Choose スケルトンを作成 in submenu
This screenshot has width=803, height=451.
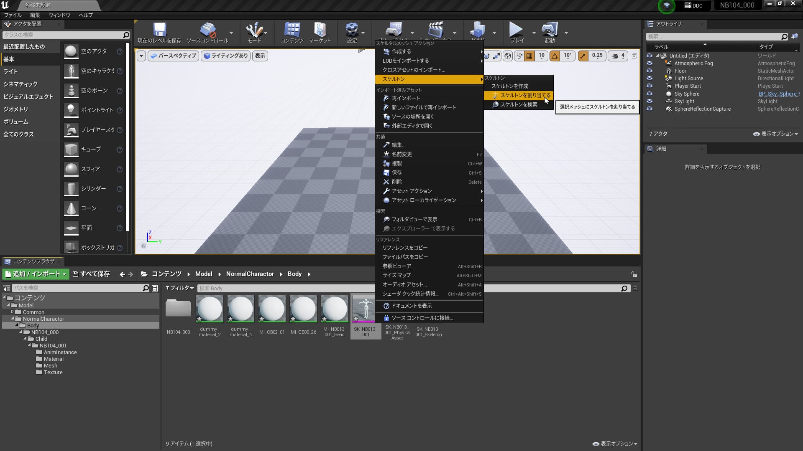coord(519,86)
